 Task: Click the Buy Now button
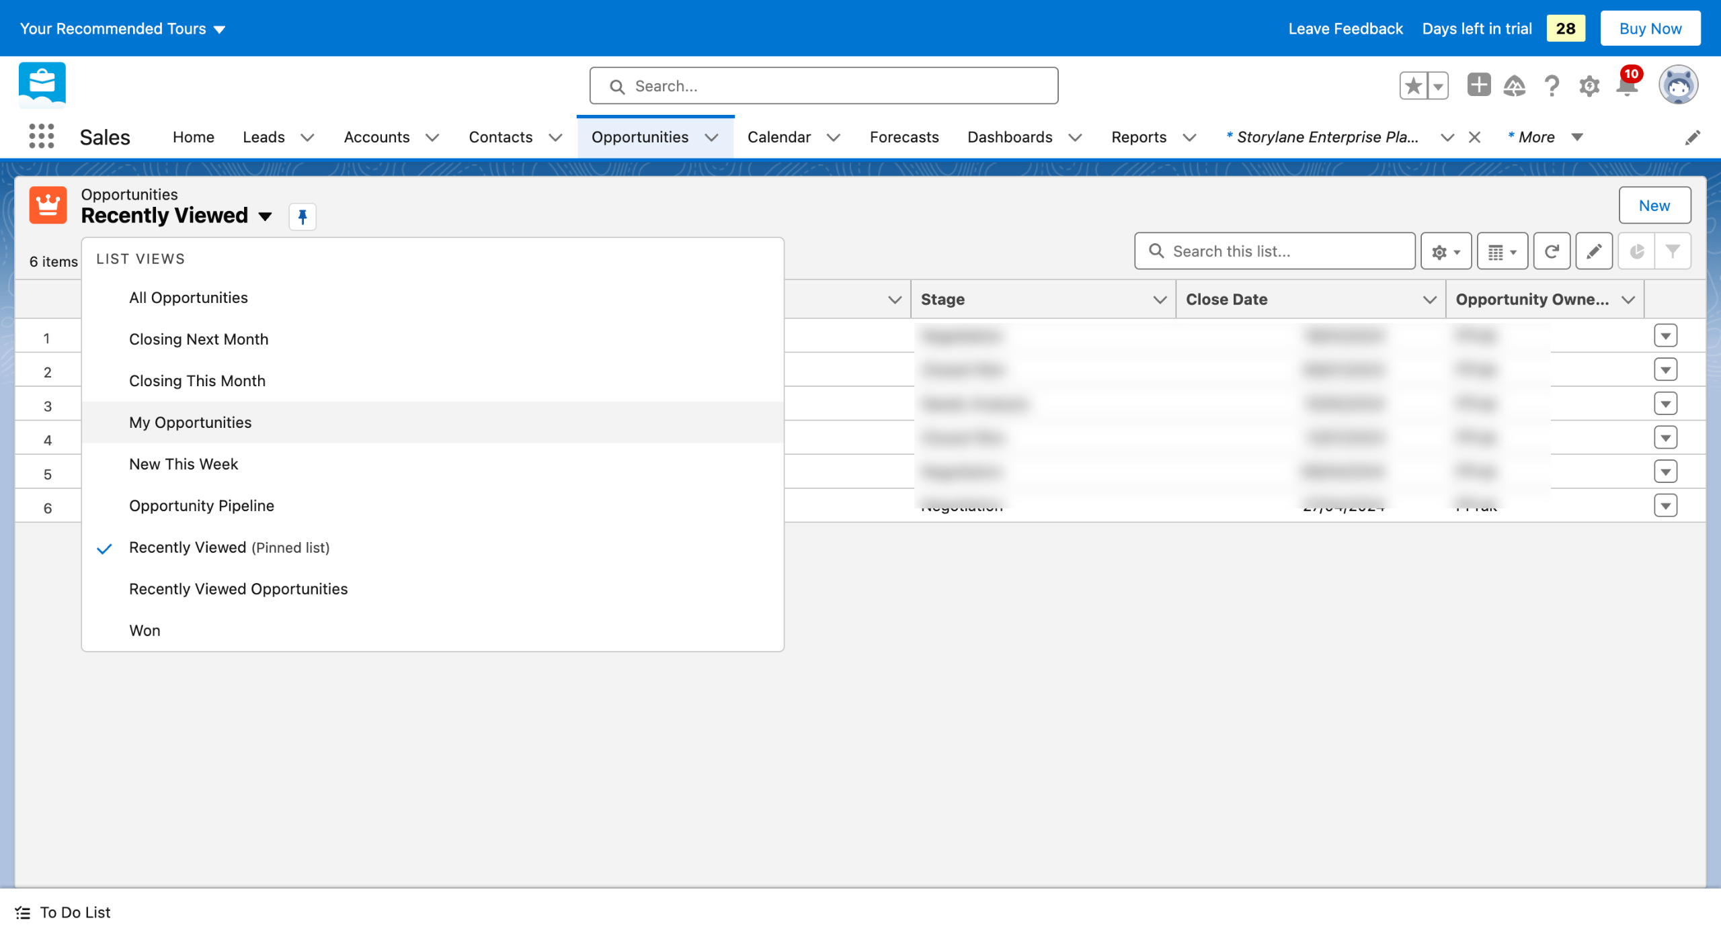tap(1650, 29)
